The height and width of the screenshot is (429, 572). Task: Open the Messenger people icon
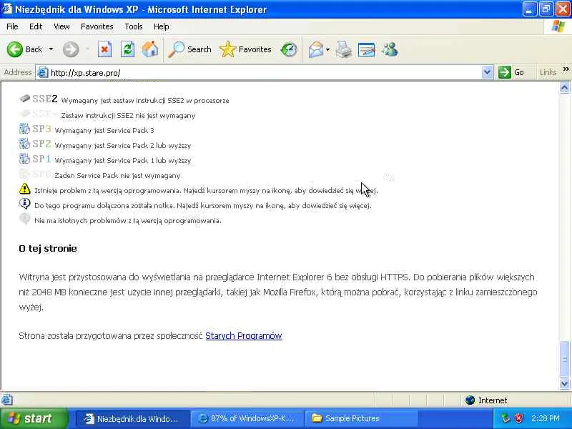(x=390, y=49)
